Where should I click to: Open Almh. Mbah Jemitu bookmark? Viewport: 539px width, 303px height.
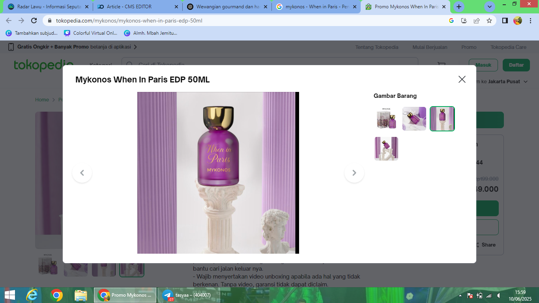[151, 33]
